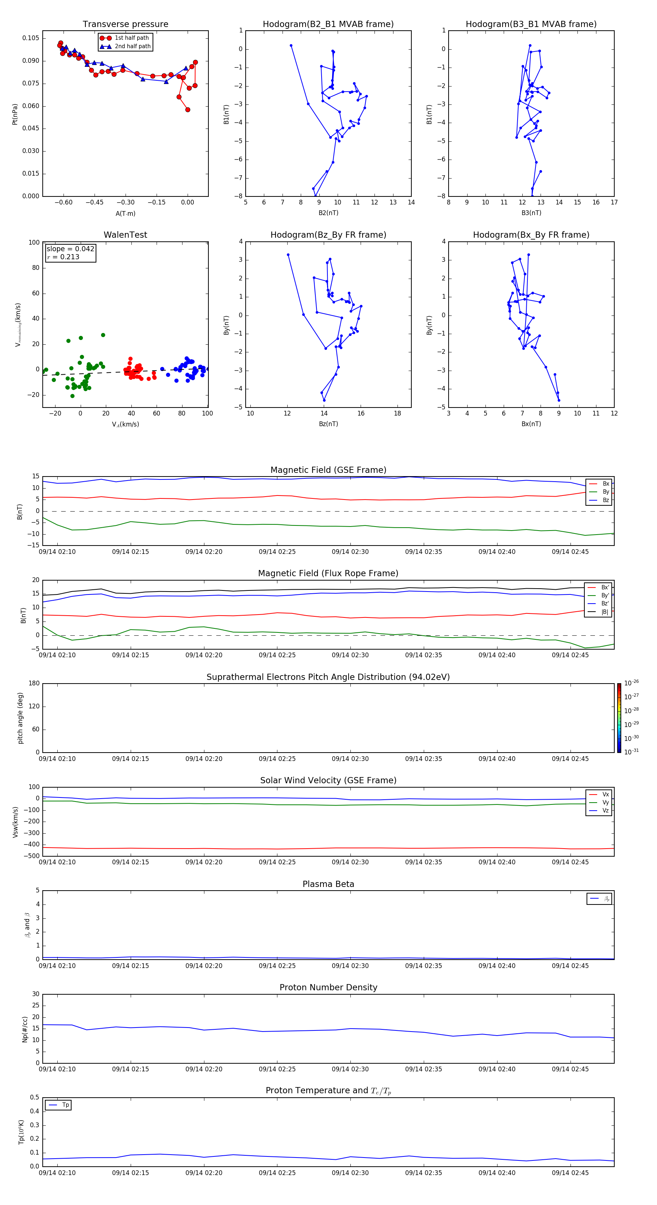Click the '|B|' legend entry
This screenshot has width=657, height=1205.
coord(599,612)
